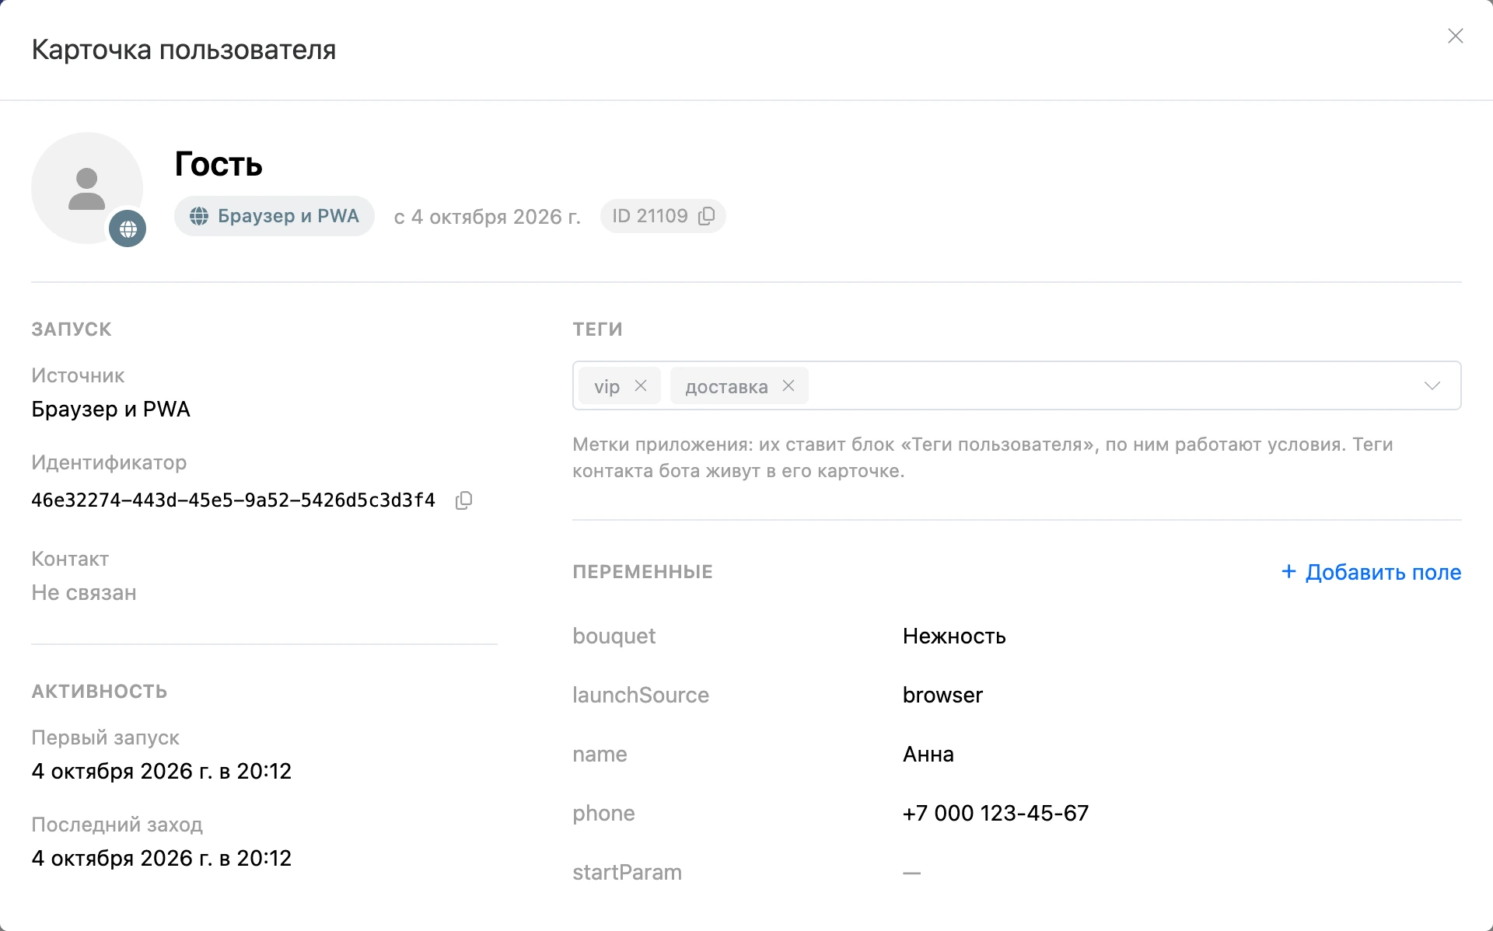Remove the vip tag
Viewport: 1493px width, 931px height.
(x=641, y=385)
